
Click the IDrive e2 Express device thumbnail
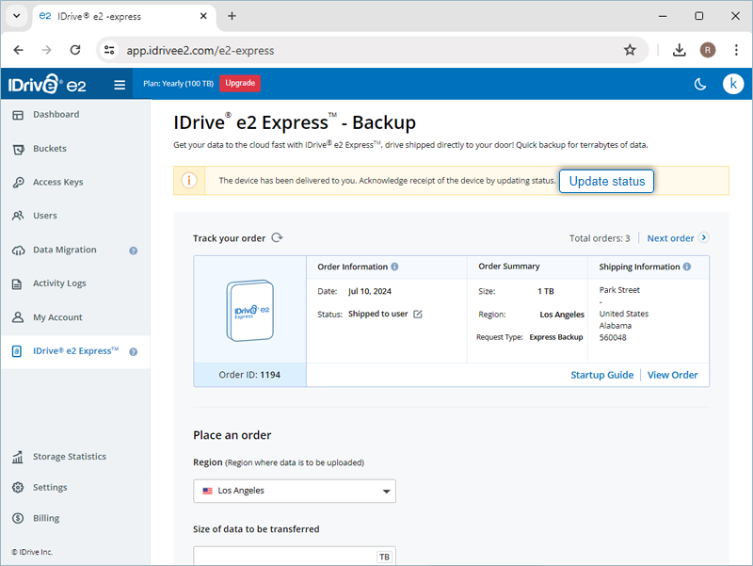(249, 311)
